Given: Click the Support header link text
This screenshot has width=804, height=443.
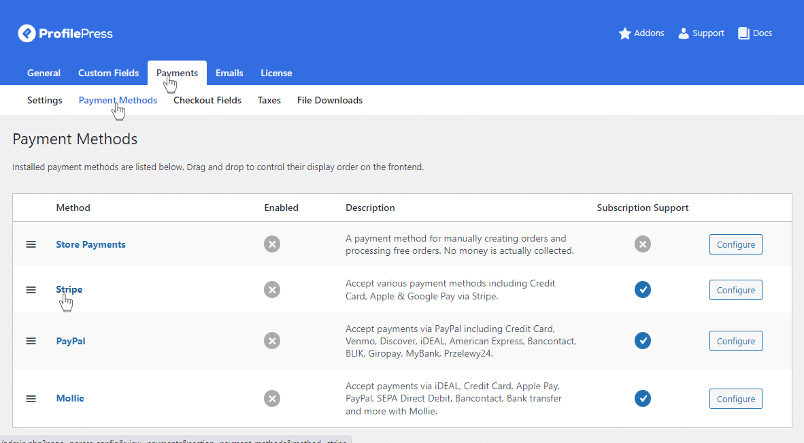Looking at the screenshot, I should pyautogui.click(x=709, y=33).
